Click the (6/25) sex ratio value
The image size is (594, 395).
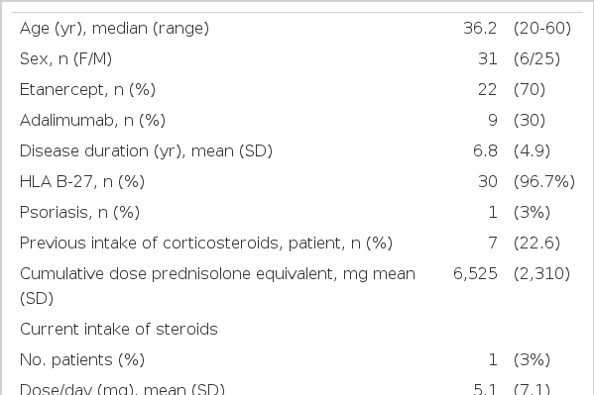pyautogui.click(x=536, y=59)
